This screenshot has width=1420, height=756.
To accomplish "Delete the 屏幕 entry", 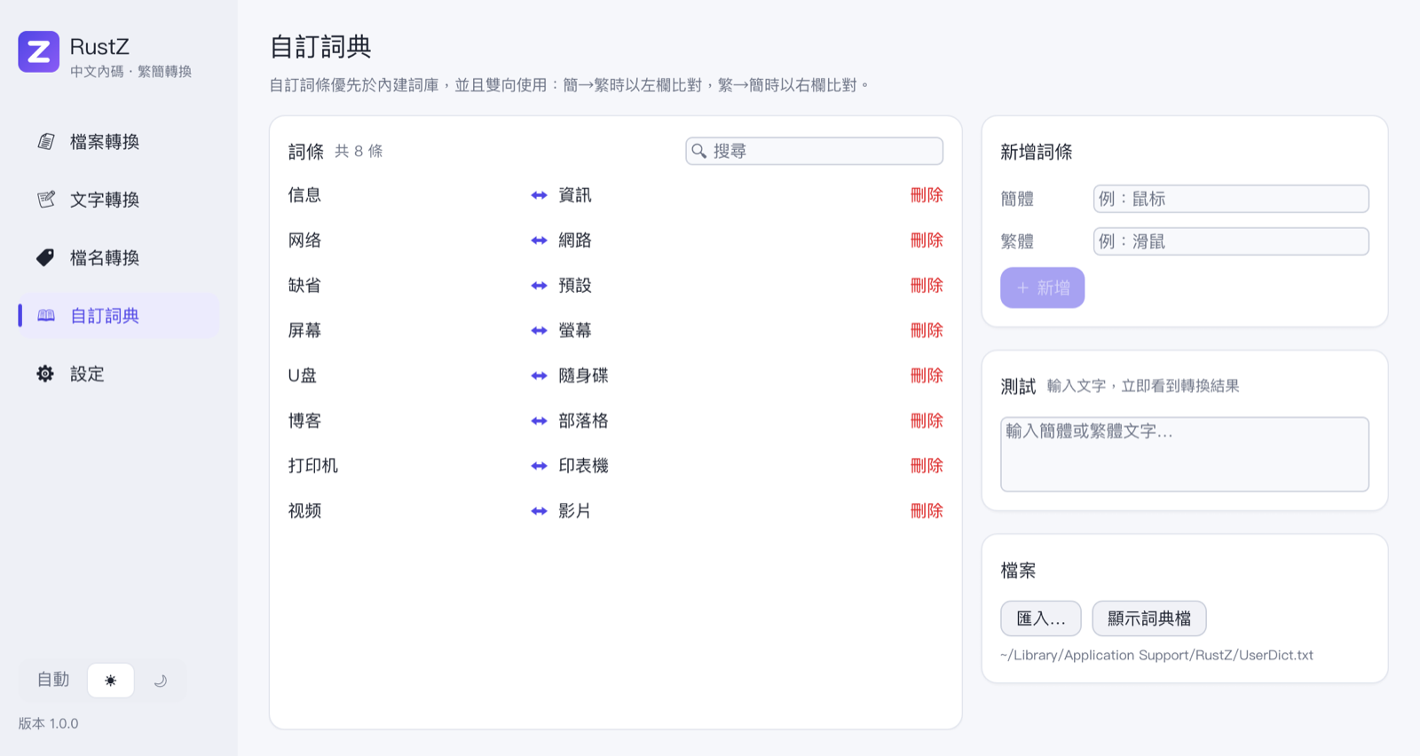I will 927,331.
